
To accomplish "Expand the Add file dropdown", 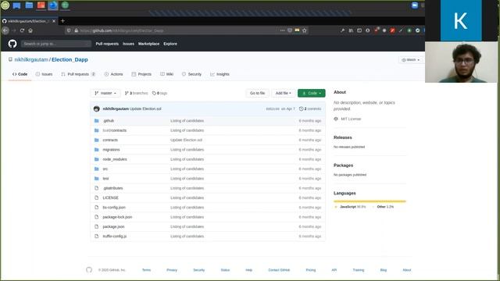I will click(x=283, y=94).
